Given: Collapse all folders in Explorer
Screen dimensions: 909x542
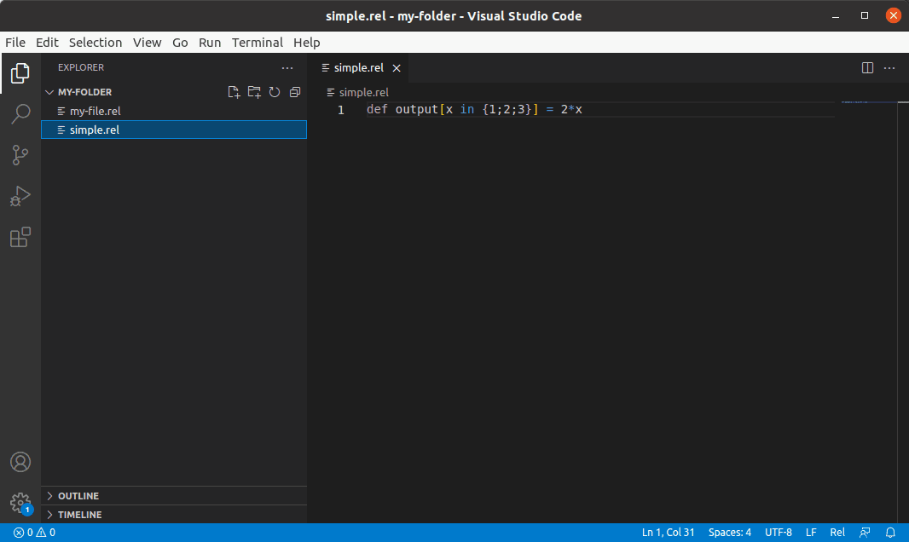Looking at the screenshot, I should click(x=295, y=92).
